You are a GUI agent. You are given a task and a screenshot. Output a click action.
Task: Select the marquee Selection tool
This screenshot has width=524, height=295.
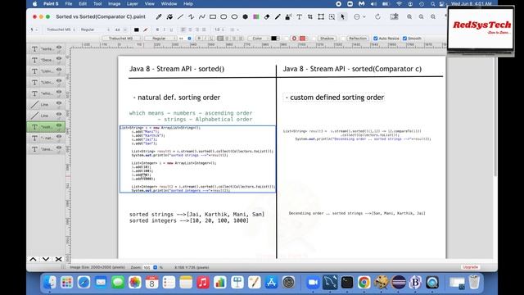click(x=332, y=16)
